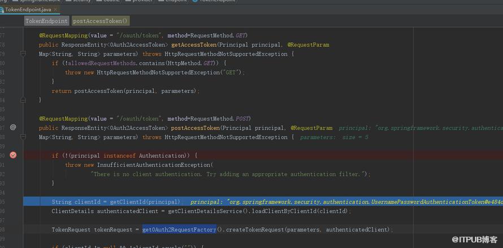Click the getAccessToken method name
This screenshot has width=503, height=248.
click(194, 45)
